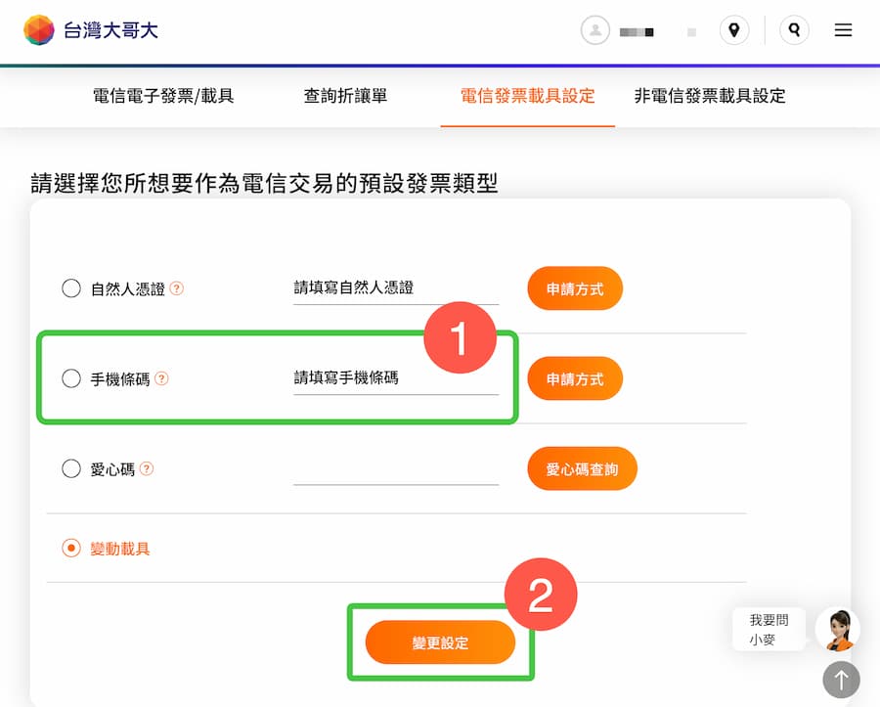Click the 台灣大哥大 logo
880x707 pixels.
coord(91,30)
